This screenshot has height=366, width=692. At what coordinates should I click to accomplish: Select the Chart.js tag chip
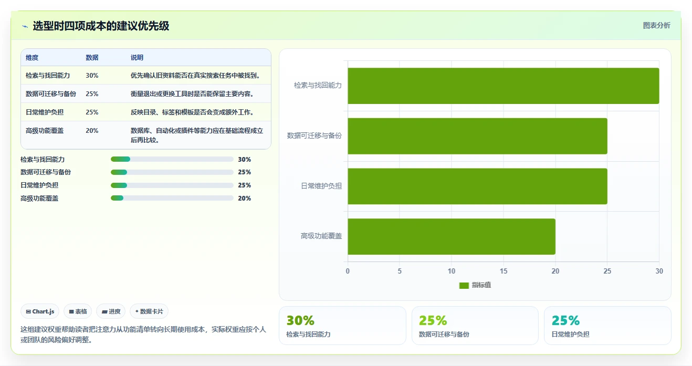tap(40, 311)
